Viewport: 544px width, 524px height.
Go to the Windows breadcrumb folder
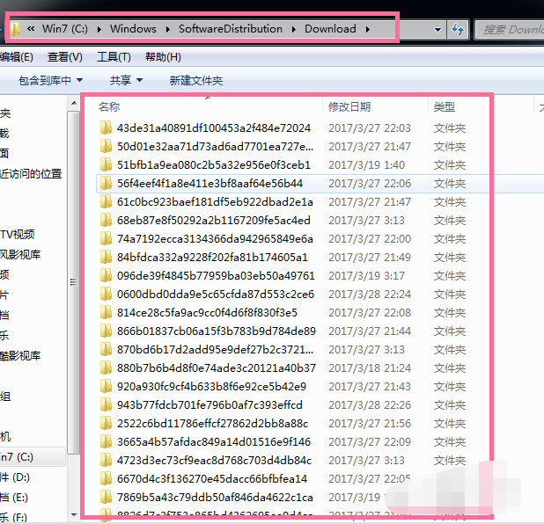(x=133, y=29)
